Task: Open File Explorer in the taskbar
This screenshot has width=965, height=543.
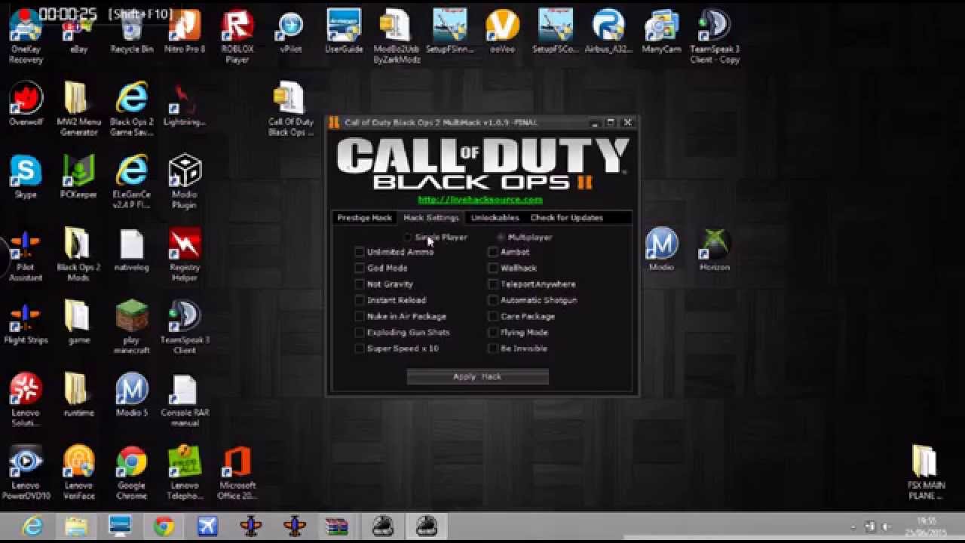Action: tap(76, 526)
